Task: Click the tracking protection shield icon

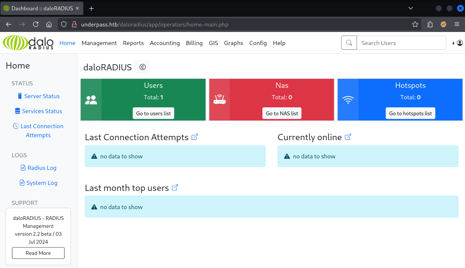Action: coord(64,24)
